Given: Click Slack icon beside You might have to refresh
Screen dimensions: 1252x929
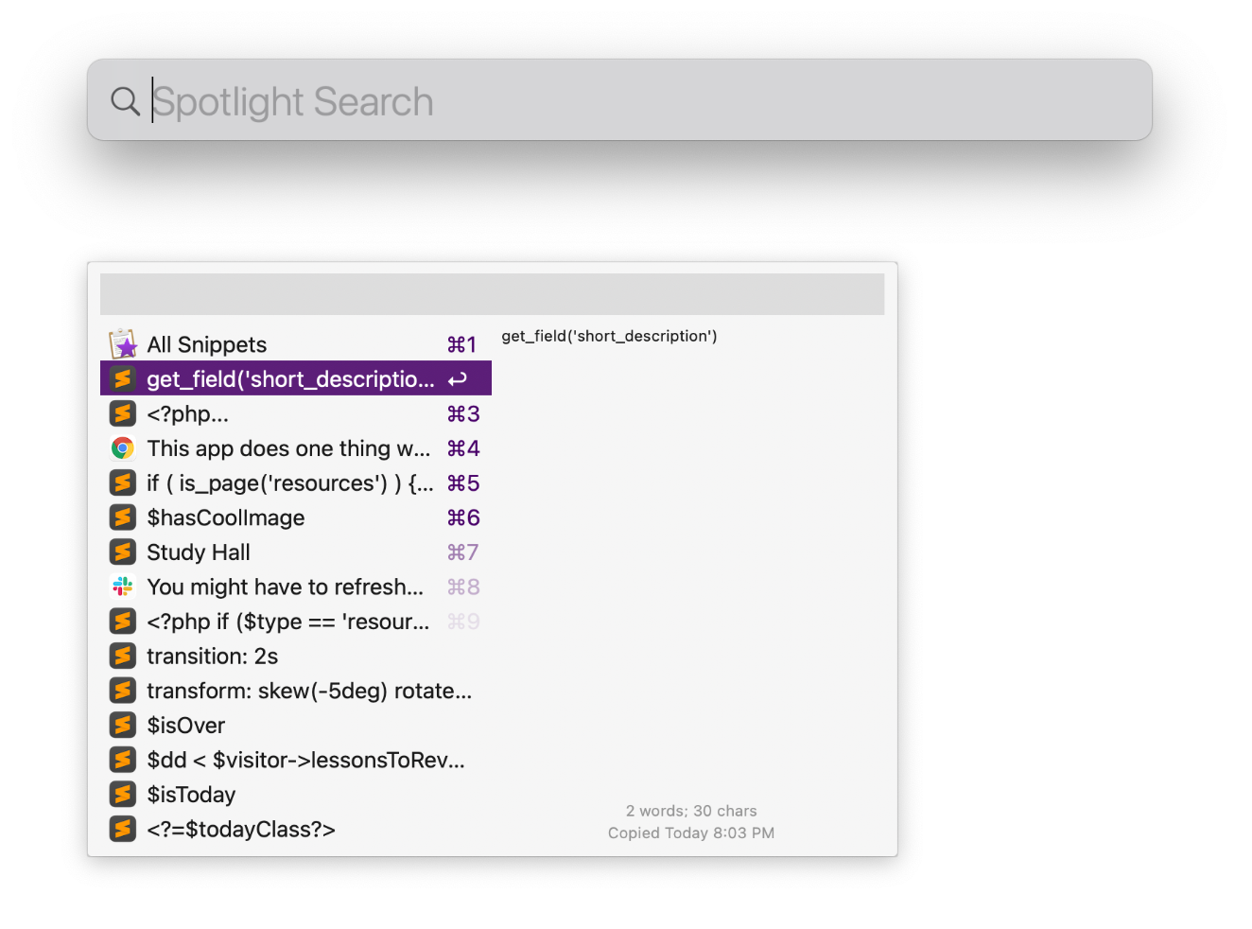Looking at the screenshot, I should click(123, 587).
